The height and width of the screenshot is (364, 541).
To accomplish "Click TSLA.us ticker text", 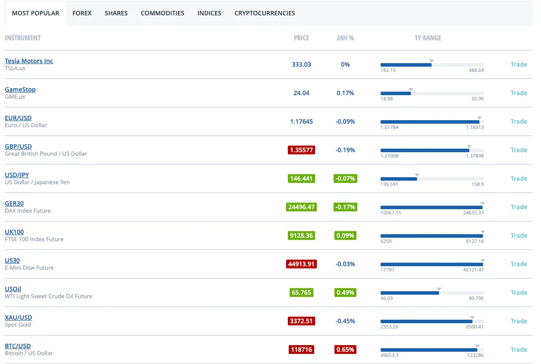I will (15, 68).
